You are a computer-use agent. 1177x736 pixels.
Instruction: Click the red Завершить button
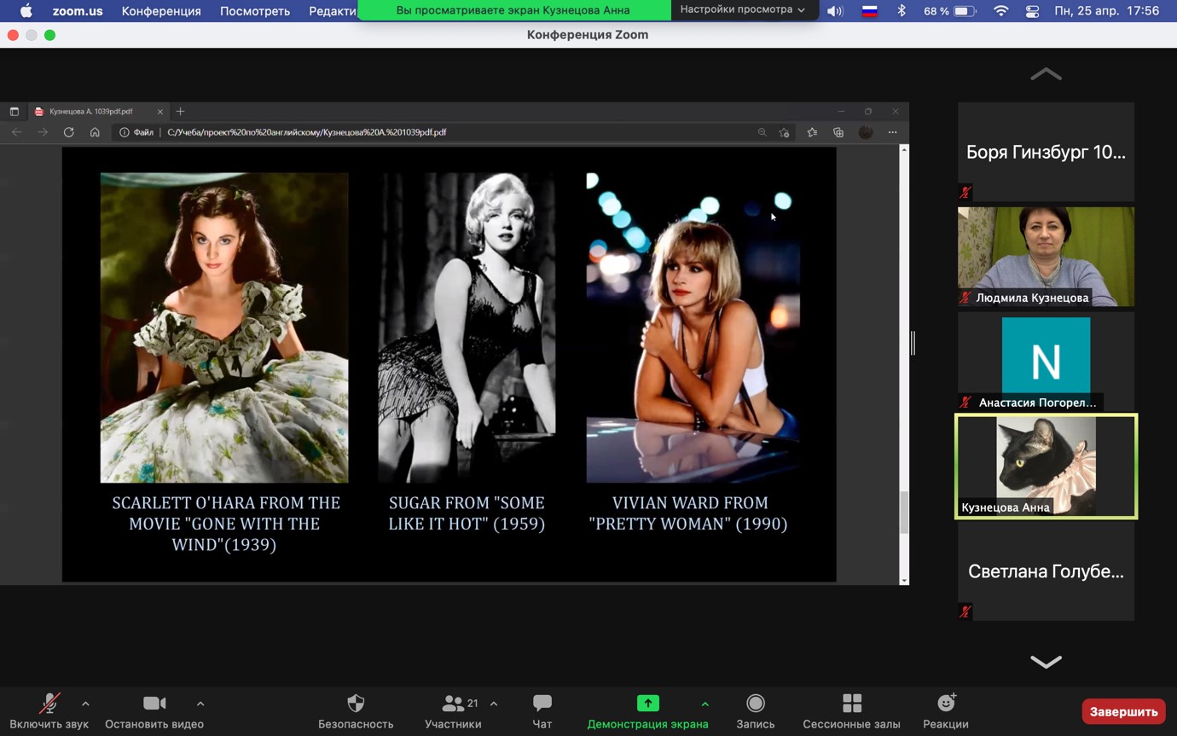(1123, 711)
